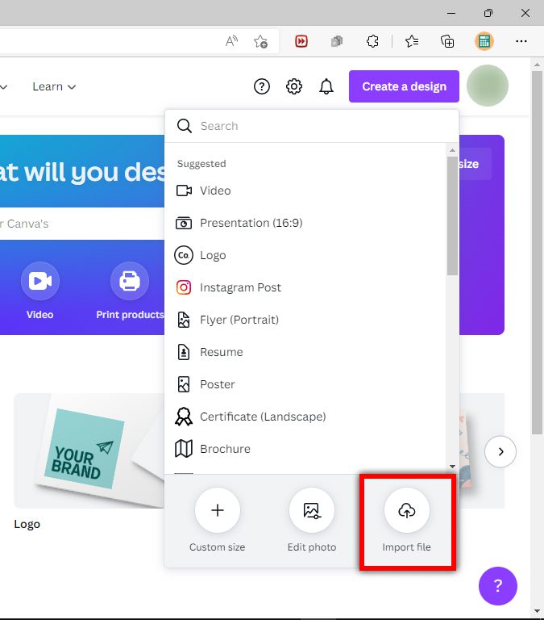Screen dimensions: 544x620
Task: Click the Print products printer icon
Action: 130,281
